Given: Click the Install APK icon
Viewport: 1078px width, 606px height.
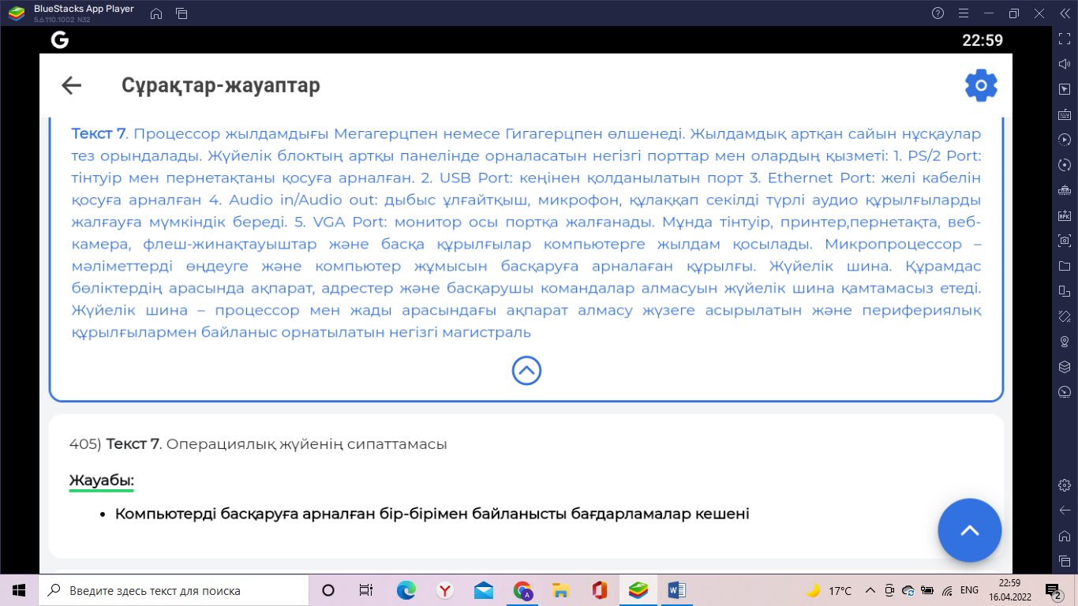Looking at the screenshot, I should tap(1064, 215).
